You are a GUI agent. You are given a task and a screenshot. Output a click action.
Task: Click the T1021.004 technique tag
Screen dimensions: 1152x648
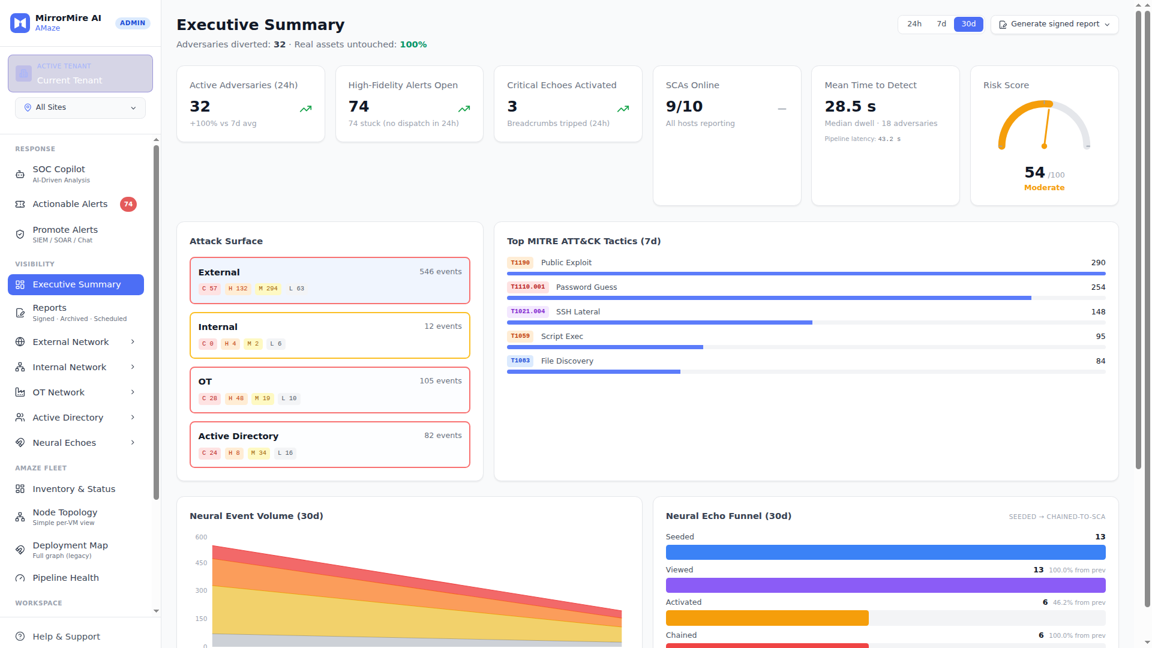point(528,312)
